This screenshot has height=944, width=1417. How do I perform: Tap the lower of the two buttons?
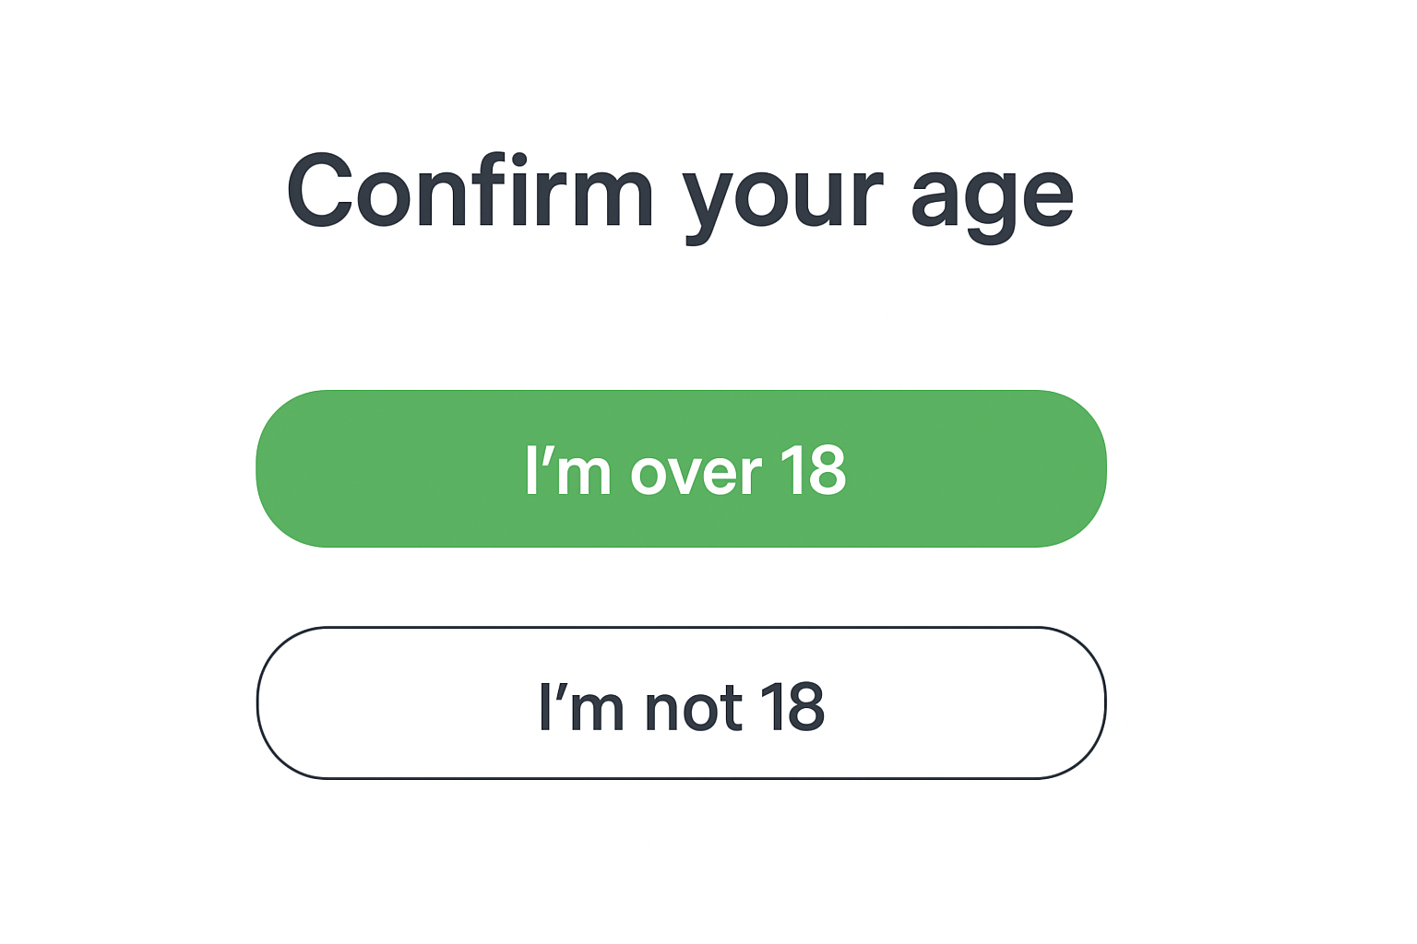point(681,703)
